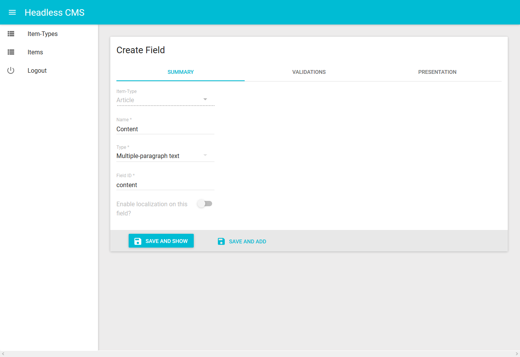Switch to the Validations tab

(x=309, y=72)
